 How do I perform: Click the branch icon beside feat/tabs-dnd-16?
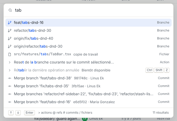[10, 23]
